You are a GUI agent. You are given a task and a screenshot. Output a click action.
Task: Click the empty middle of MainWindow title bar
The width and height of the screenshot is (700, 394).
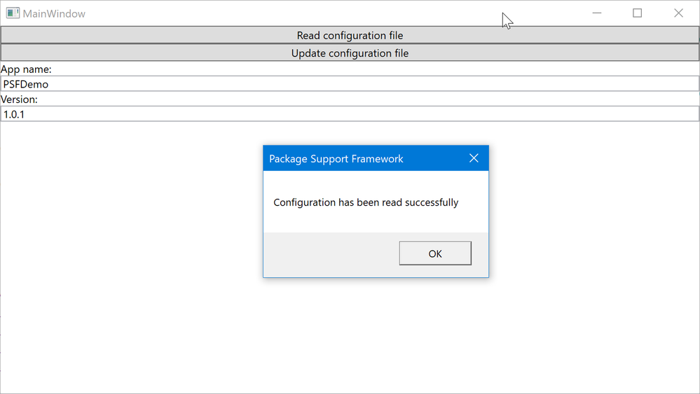click(315, 13)
